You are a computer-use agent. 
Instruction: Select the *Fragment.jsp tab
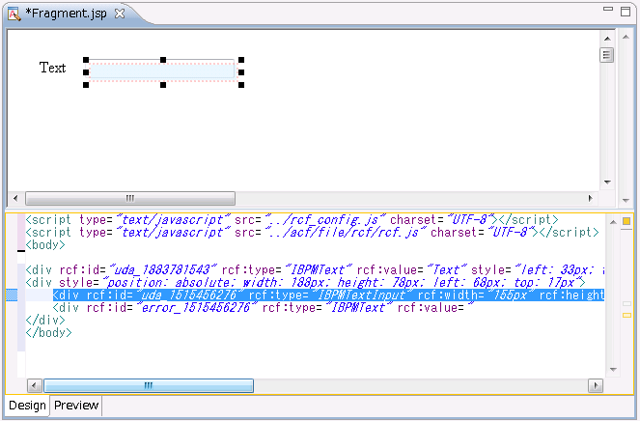[66, 14]
